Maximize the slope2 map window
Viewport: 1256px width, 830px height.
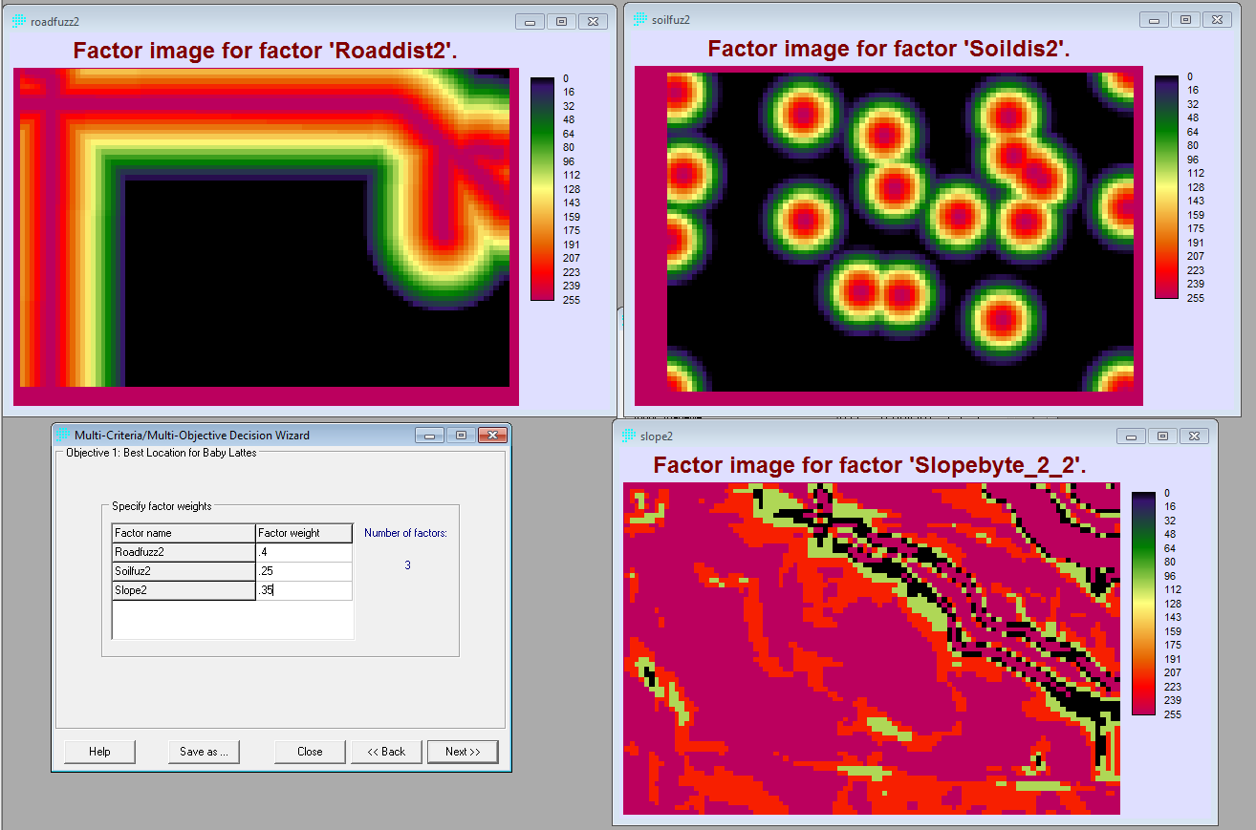point(1162,436)
